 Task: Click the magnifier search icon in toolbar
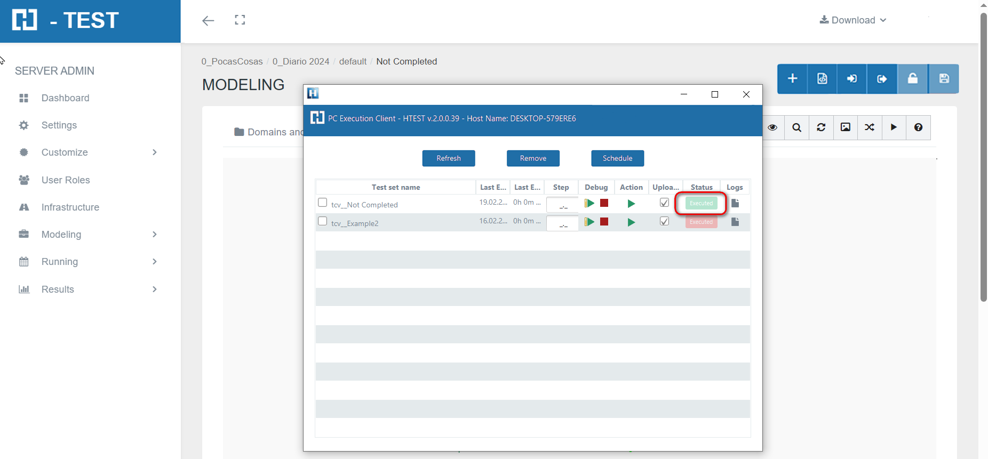click(x=796, y=127)
